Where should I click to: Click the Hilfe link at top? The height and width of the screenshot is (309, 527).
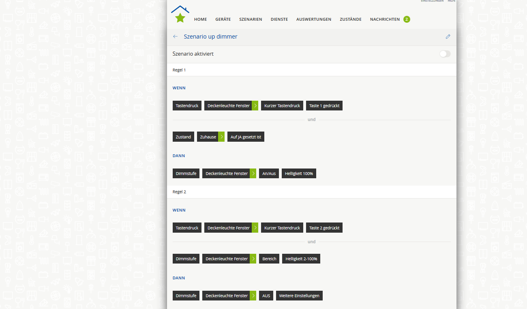(452, 1)
